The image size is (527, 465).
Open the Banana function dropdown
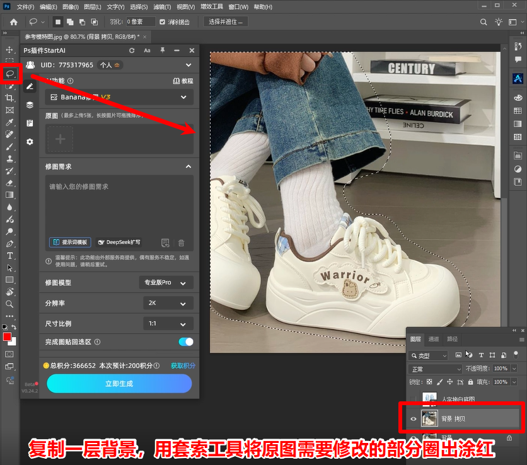tap(119, 97)
